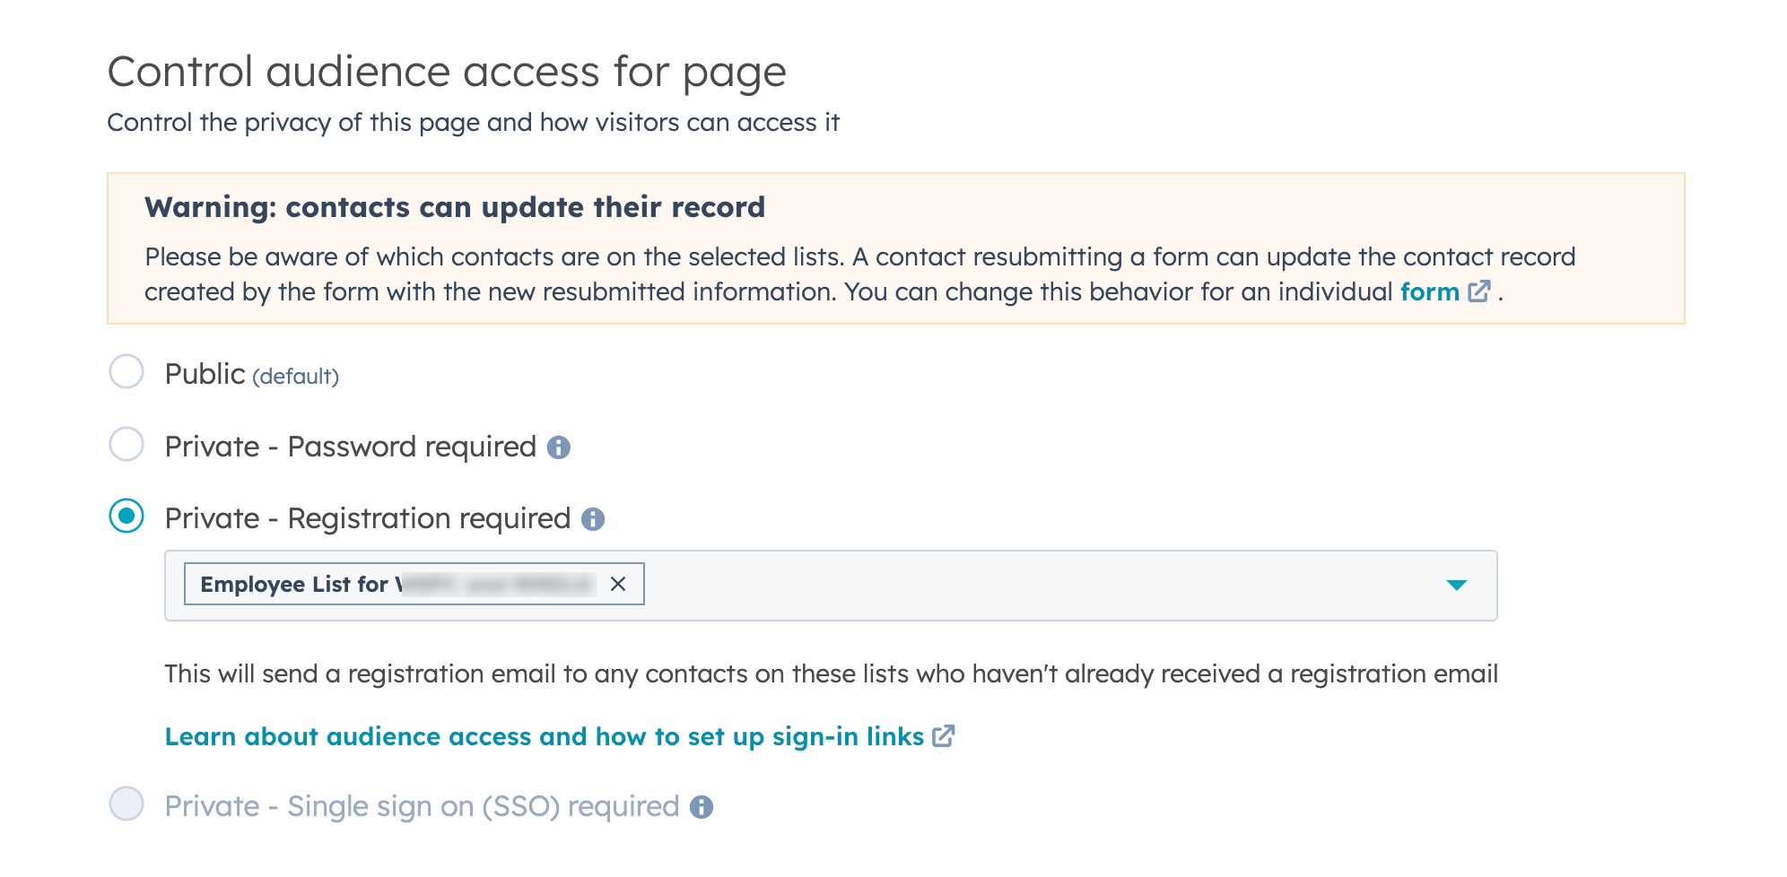Viewport: 1787px width, 877px height.
Task: Click info icon beside Password required
Action: point(559,447)
